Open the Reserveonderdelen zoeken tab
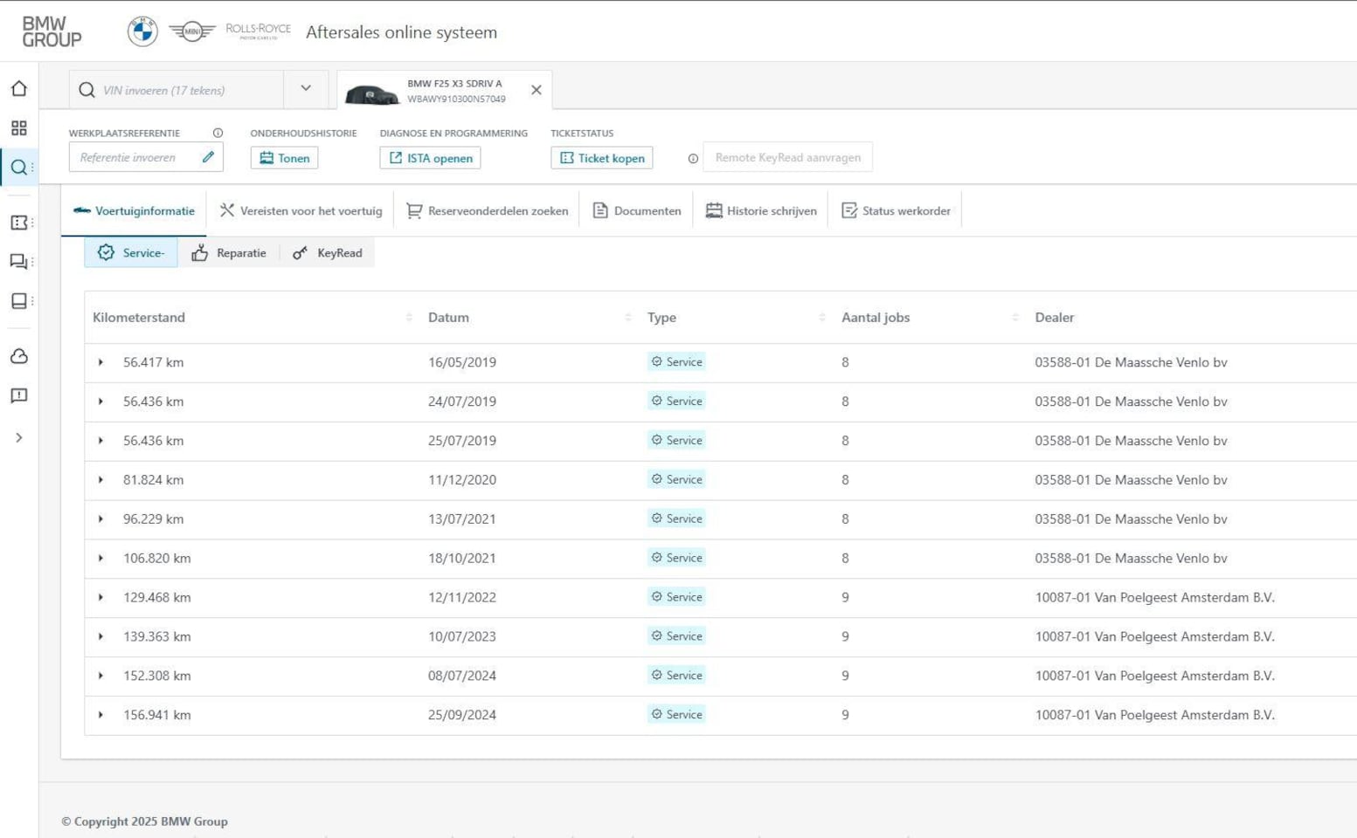The width and height of the screenshot is (1357, 838). [x=488, y=210]
